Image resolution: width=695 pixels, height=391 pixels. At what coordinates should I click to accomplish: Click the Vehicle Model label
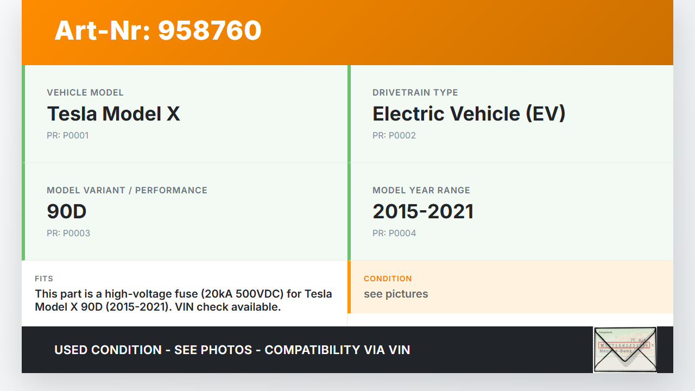click(85, 92)
